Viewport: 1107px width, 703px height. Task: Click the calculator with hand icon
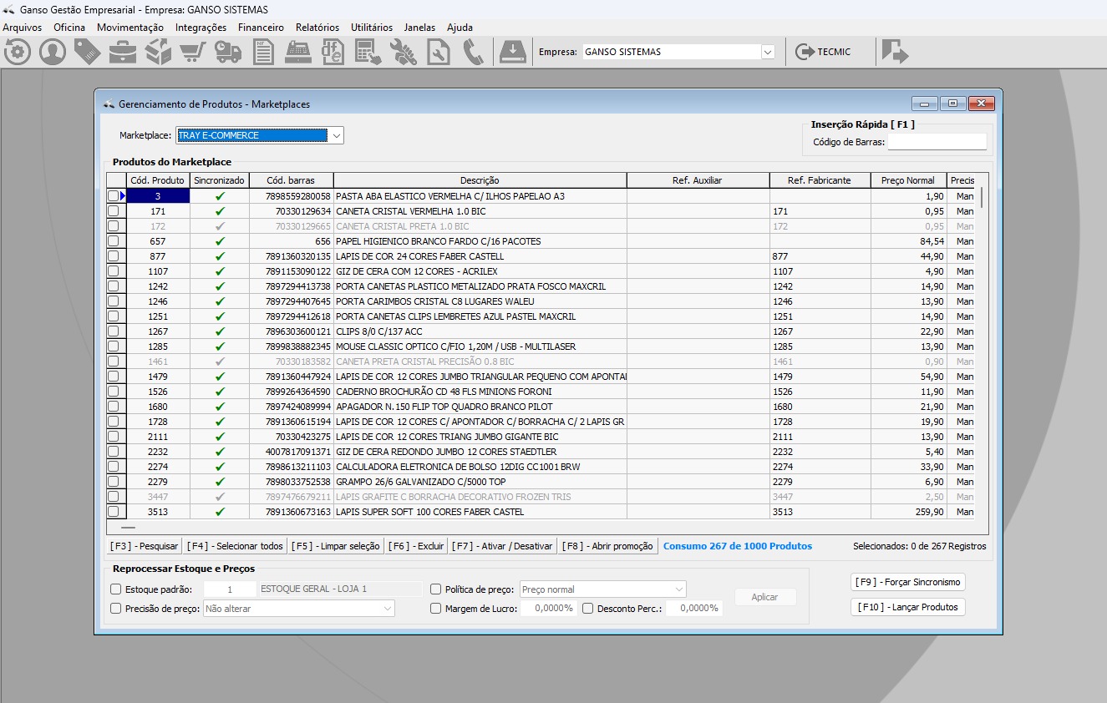pos(368,52)
